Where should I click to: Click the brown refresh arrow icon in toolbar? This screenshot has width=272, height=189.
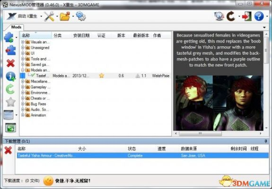(231, 16)
